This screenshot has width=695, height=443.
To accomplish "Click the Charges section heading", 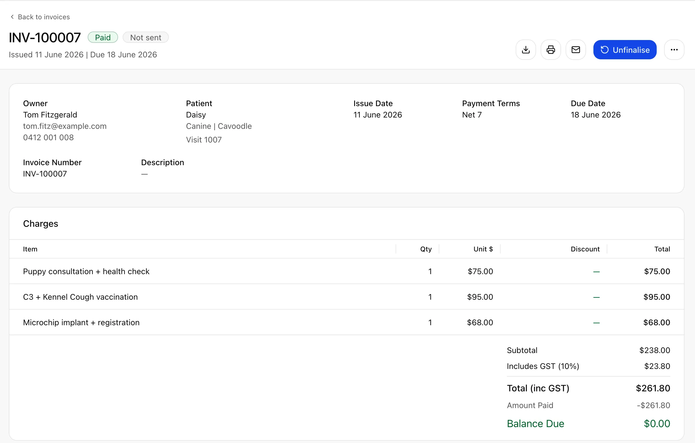I will click(x=40, y=224).
